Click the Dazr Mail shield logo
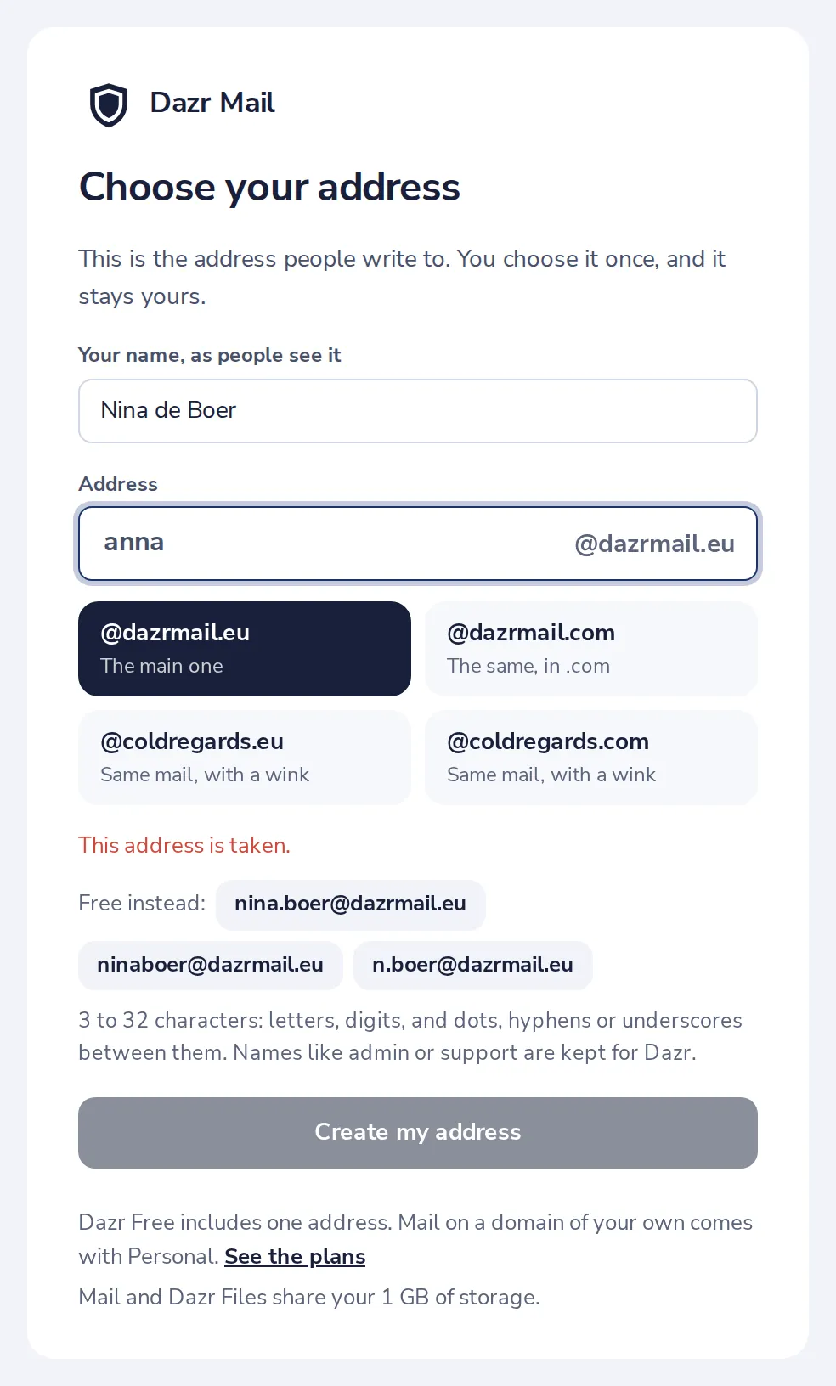Viewport: 836px width, 1386px height. 109,105
